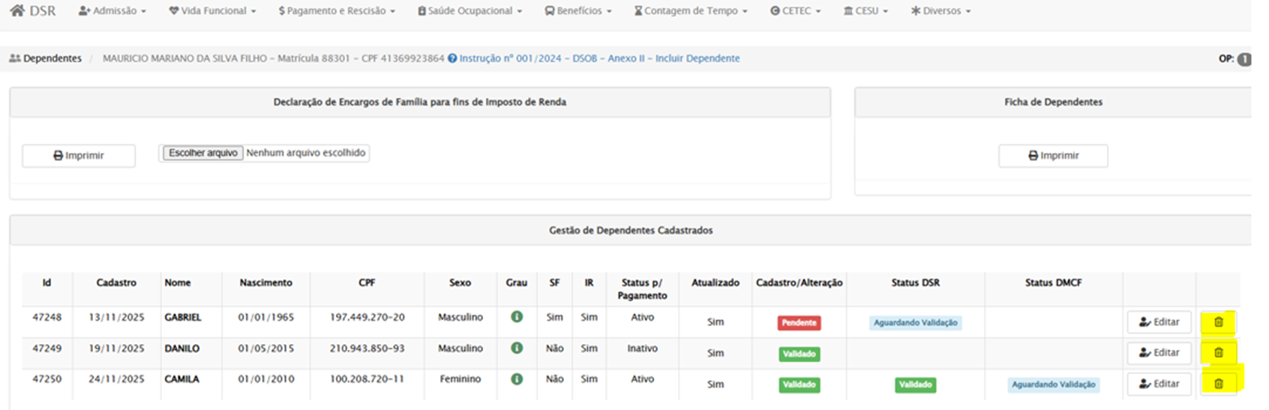The height and width of the screenshot is (410, 1269).
Task: Expand the Saúde Ocupacional menu
Action: [469, 11]
